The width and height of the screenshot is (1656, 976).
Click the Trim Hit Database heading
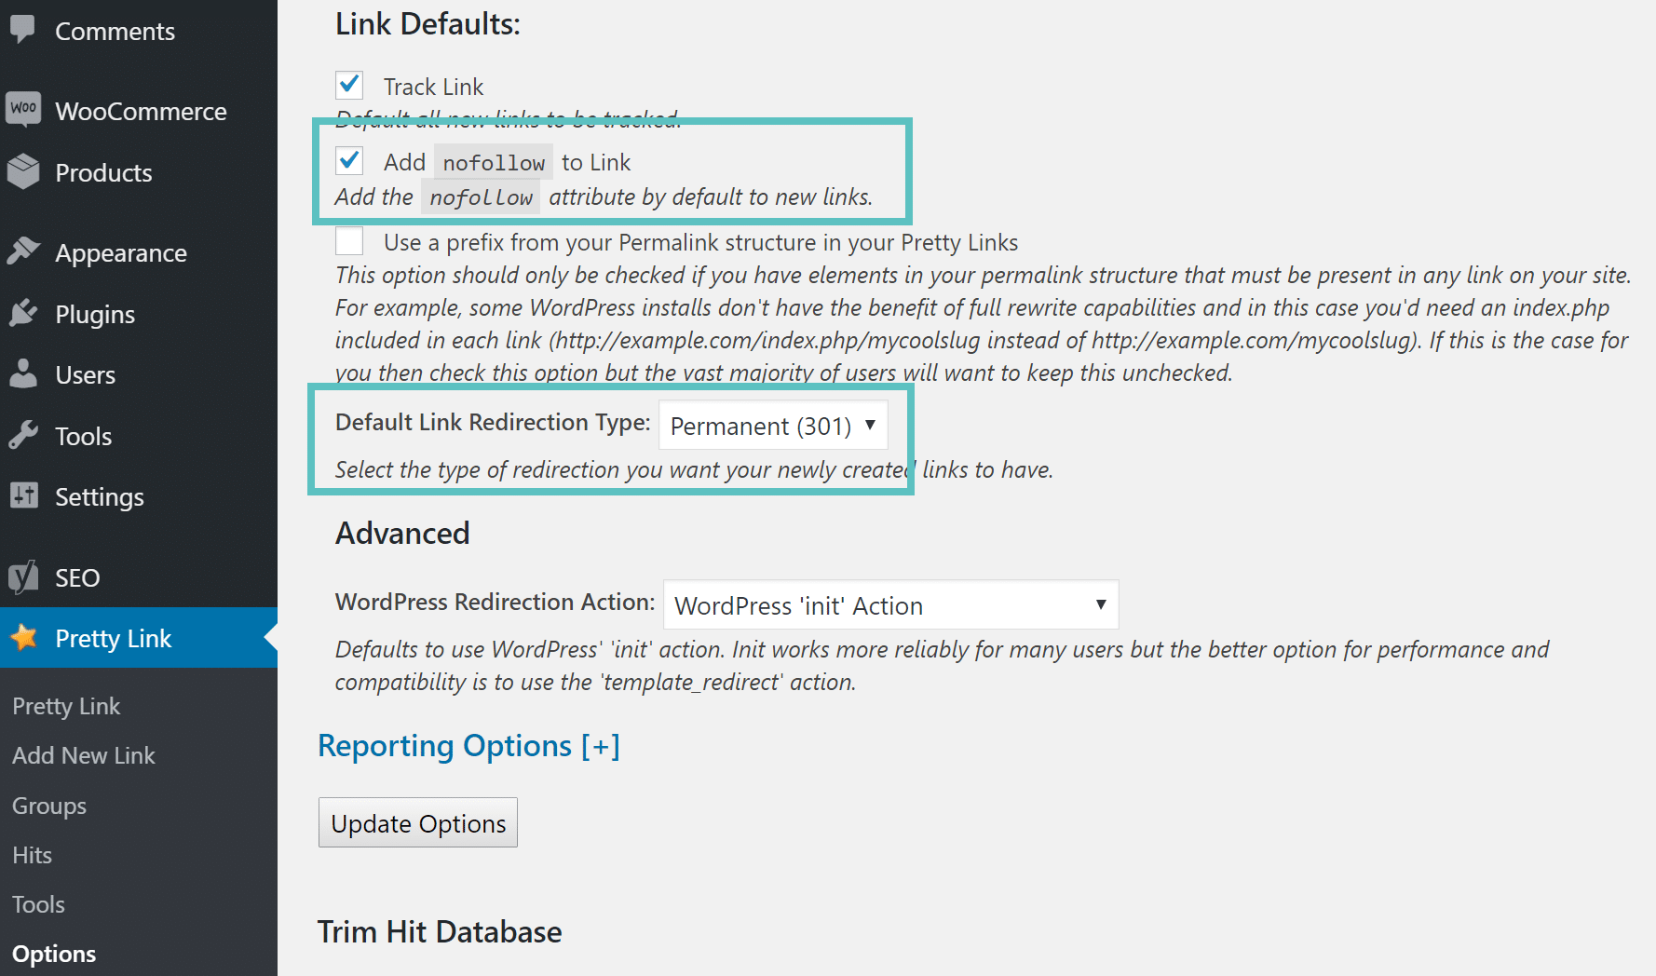(440, 931)
